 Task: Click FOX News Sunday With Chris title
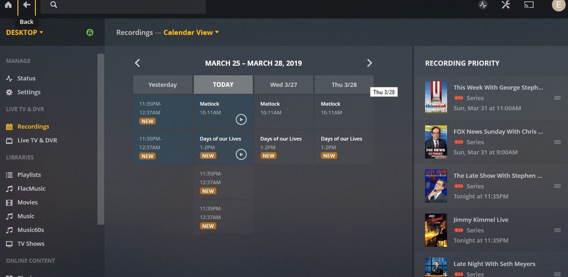pos(498,131)
